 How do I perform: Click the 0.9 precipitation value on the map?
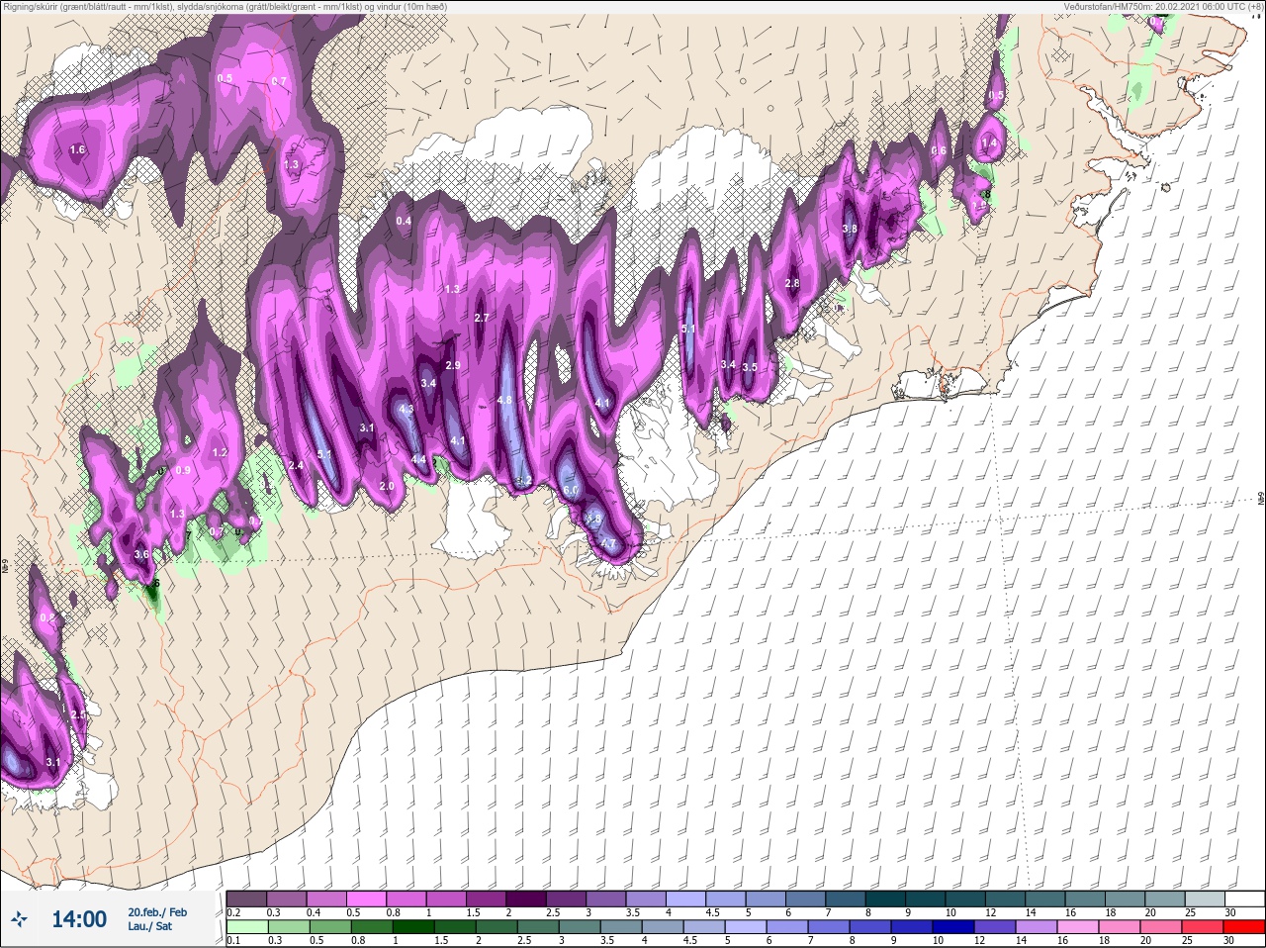coord(183,471)
